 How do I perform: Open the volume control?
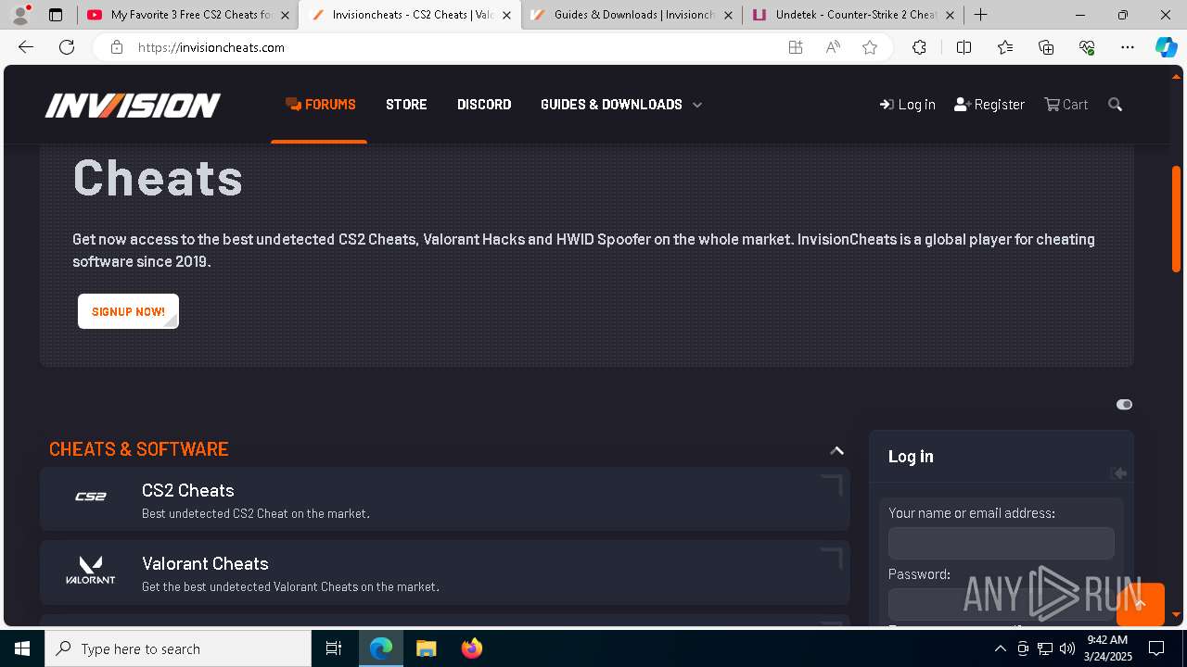pos(1066,648)
